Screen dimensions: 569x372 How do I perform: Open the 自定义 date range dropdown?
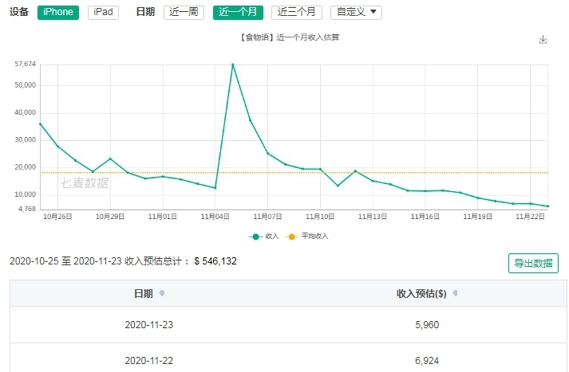tap(356, 12)
